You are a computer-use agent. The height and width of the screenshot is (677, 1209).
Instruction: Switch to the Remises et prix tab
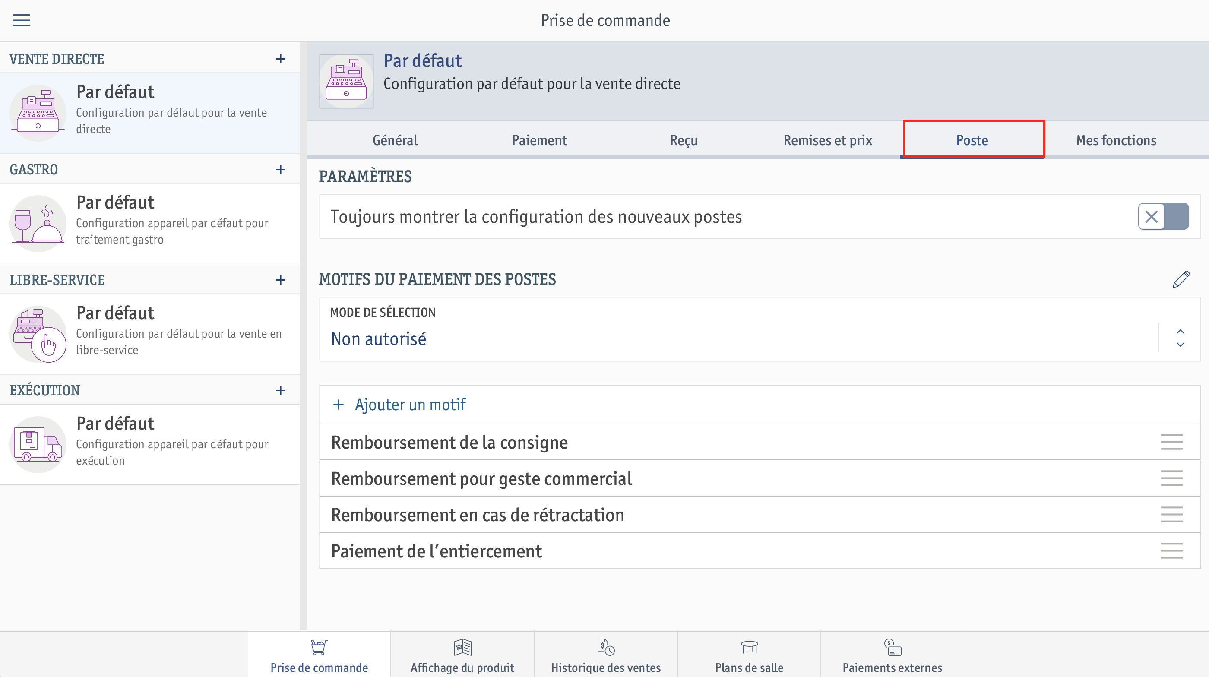point(828,140)
